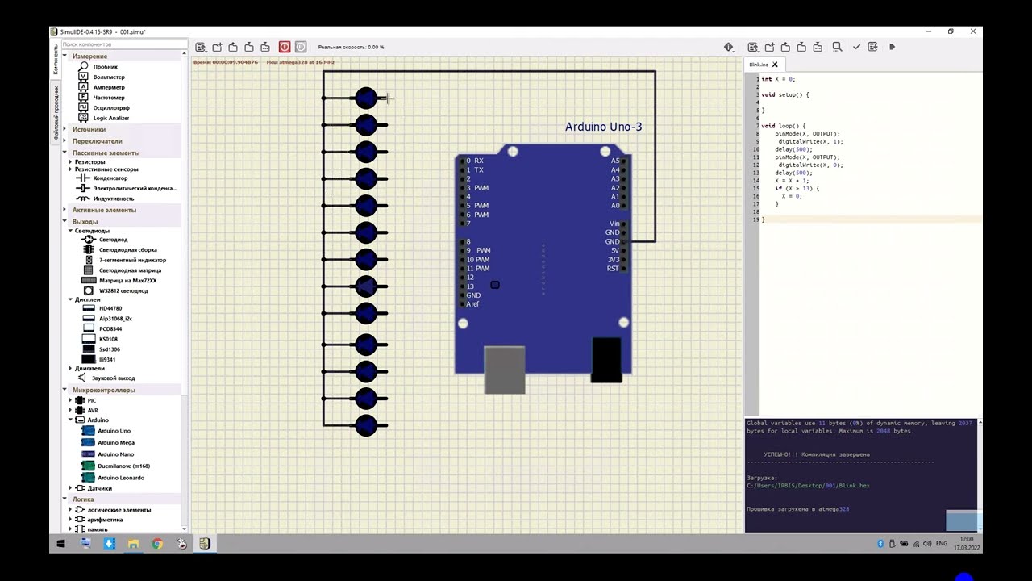This screenshot has height=581, width=1032.
Task: Open a file in the code editor toolbar
Action: pyautogui.click(x=786, y=48)
